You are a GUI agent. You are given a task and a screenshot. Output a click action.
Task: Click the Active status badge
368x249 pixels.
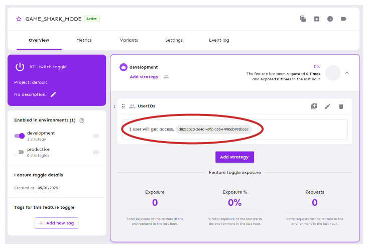pyautogui.click(x=91, y=19)
